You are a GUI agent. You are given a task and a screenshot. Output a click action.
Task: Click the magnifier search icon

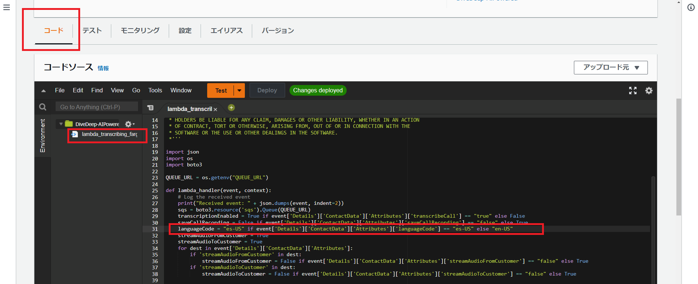(43, 107)
